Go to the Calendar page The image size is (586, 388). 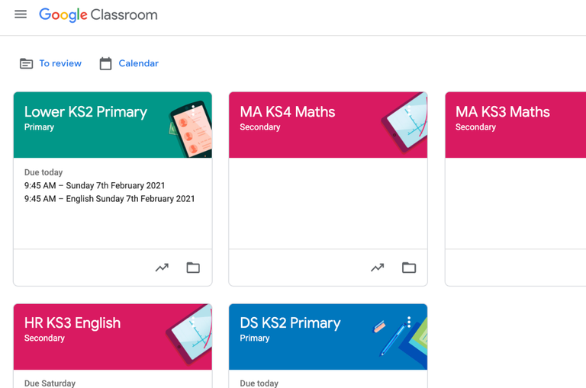(139, 63)
